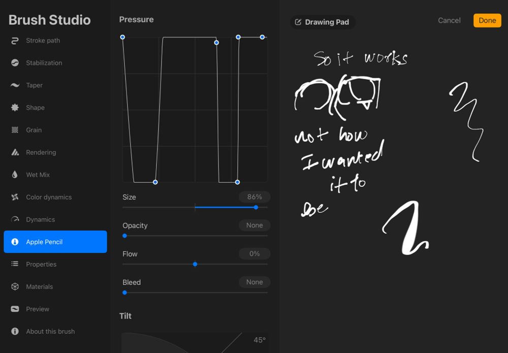Select the first pressure curve point at top left

point(122,37)
